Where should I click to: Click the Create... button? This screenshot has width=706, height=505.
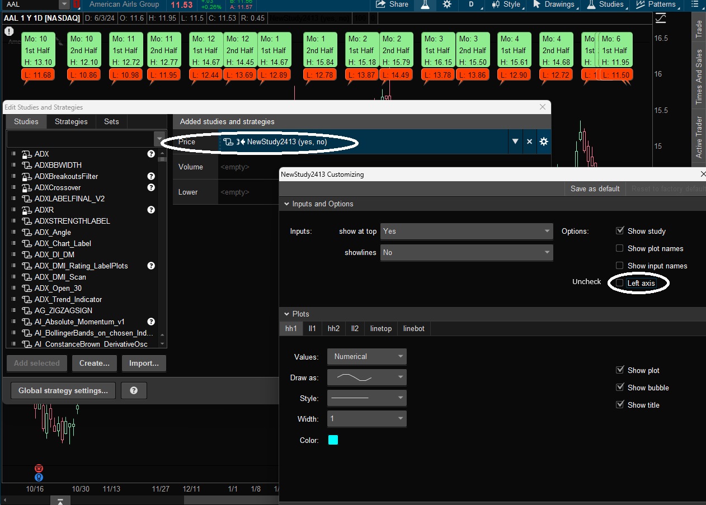(95, 363)
